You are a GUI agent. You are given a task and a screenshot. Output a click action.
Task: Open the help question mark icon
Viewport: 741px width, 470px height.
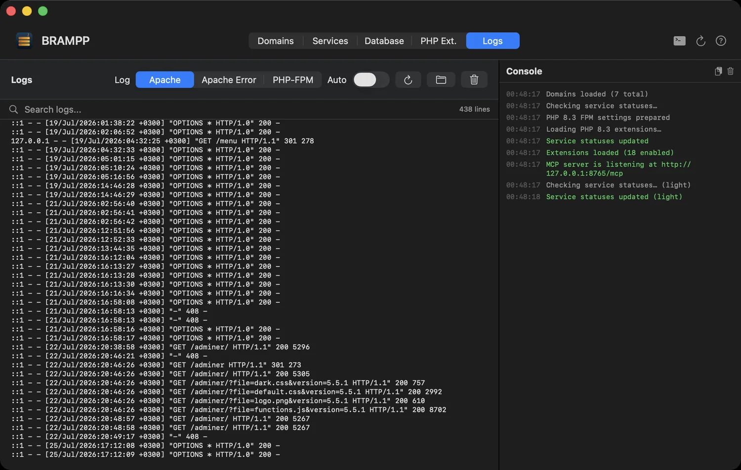tap(721, 41)
